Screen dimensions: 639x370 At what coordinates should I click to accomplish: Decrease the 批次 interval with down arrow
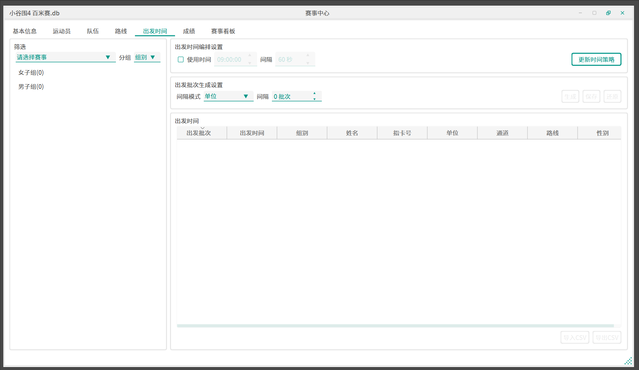pos(314,99)
